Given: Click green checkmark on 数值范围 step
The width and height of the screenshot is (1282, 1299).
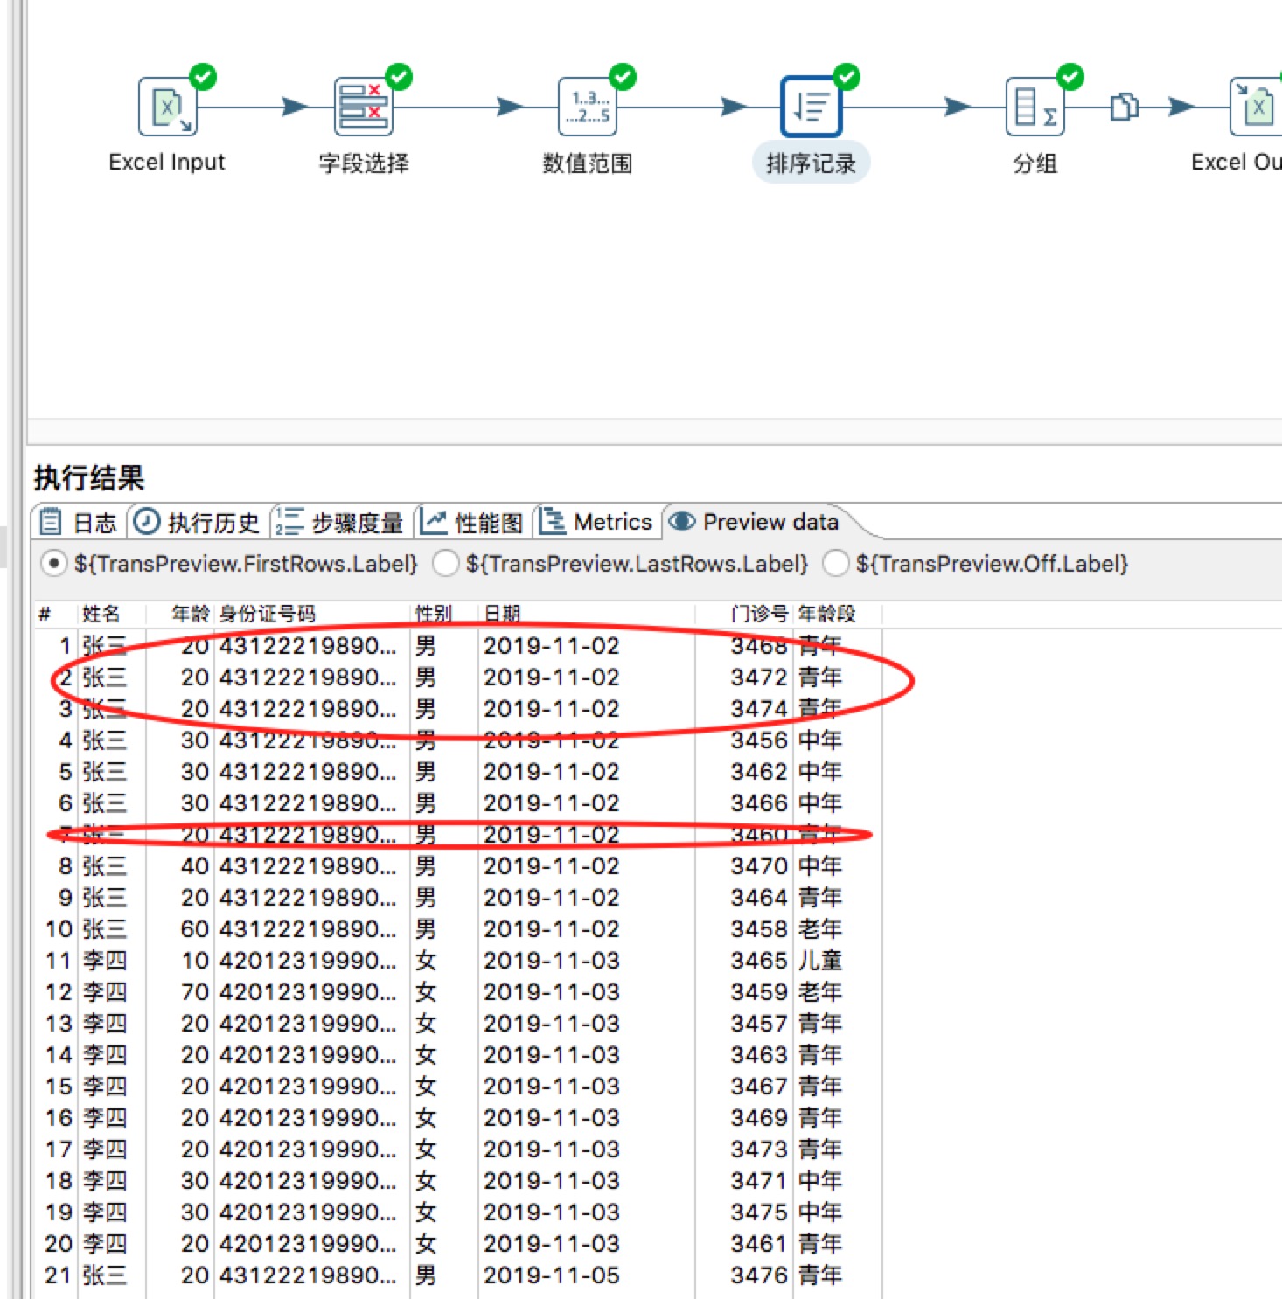Looking at the screenshot, I should click(x=623, y=77).
